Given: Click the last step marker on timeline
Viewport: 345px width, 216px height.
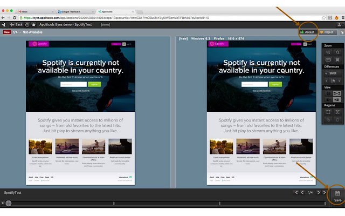Looking at the screenshot, I should [x=325, y=204].
